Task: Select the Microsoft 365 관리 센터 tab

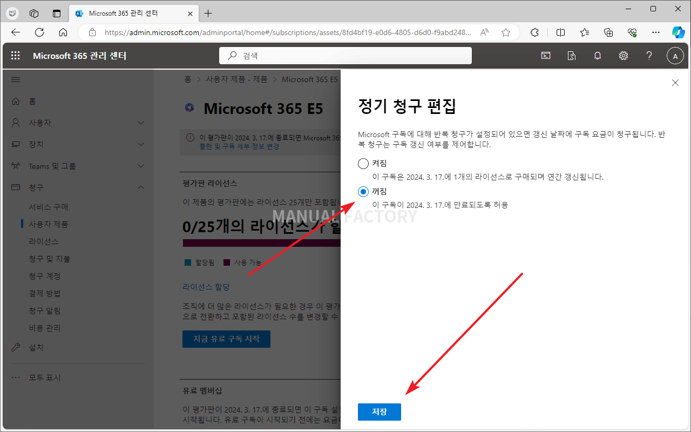Action: (134, 13)
